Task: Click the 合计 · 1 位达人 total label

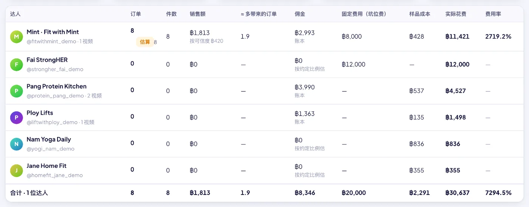Action: coord(29,193)
